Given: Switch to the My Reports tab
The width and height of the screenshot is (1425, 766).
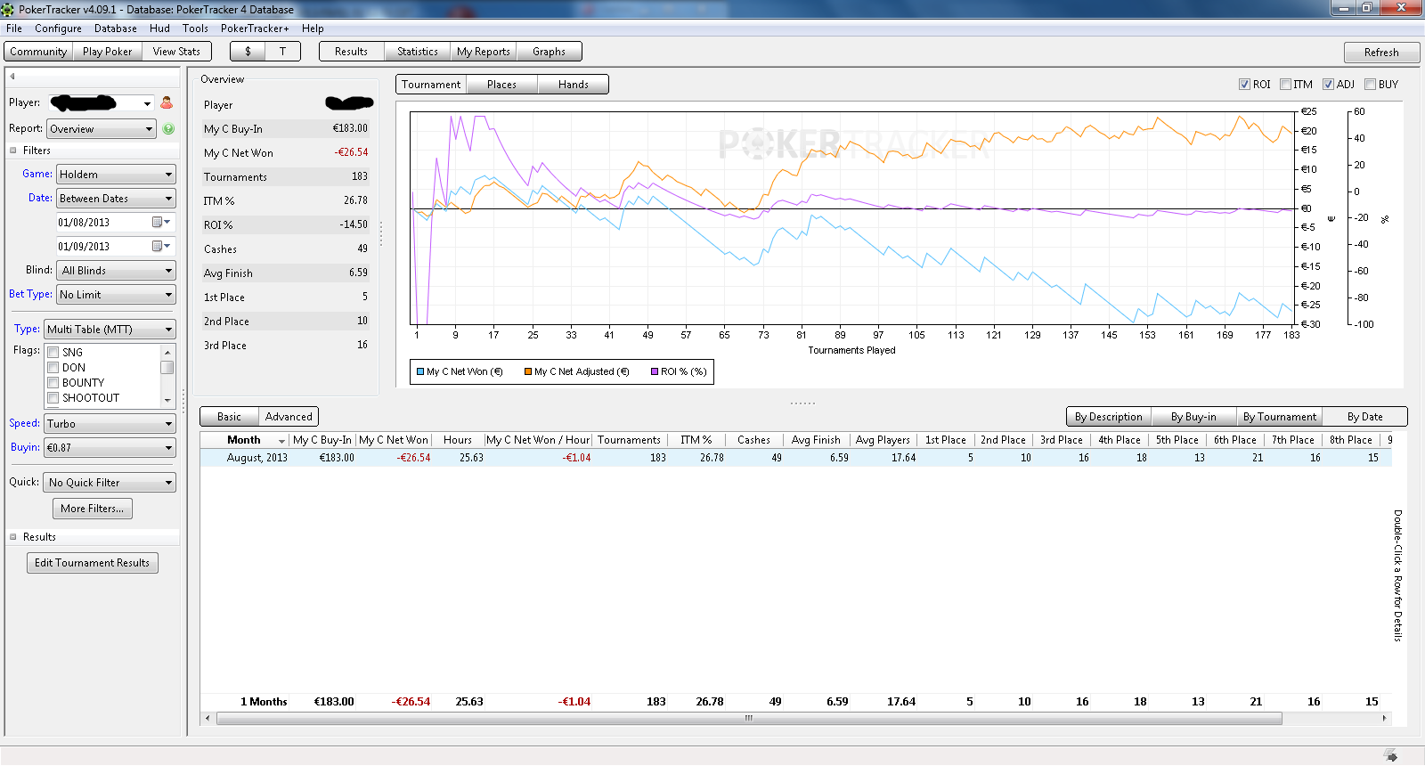Looking at the screenshot, I should 484,52.
